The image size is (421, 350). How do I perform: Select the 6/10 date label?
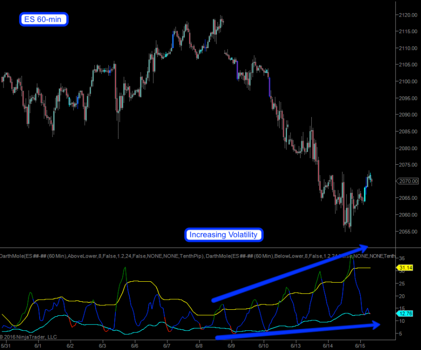pos(264,346)
